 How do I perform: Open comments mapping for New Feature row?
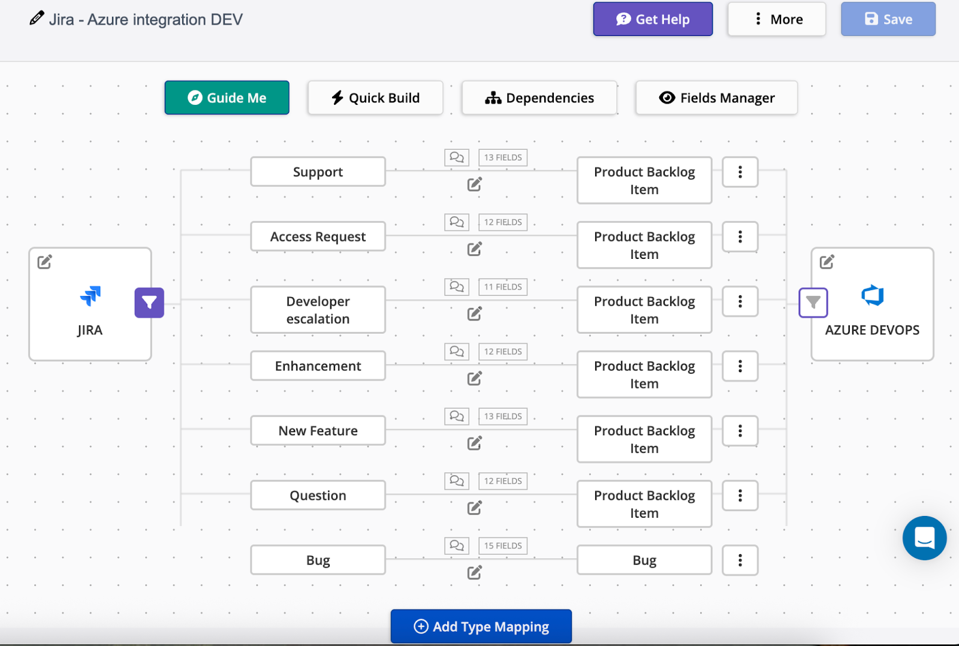(x=457, y=416)
